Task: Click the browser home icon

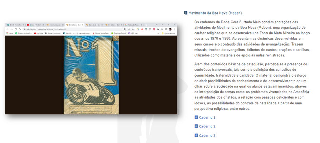Action: click(20, 29)
